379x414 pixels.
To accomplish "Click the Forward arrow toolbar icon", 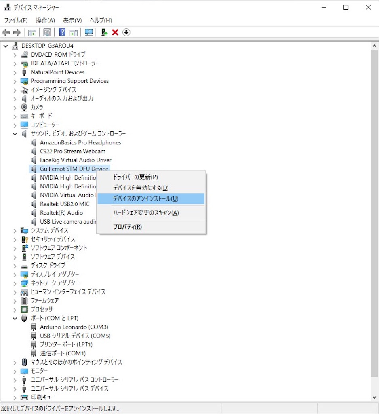I will click(x=17, y=32).
